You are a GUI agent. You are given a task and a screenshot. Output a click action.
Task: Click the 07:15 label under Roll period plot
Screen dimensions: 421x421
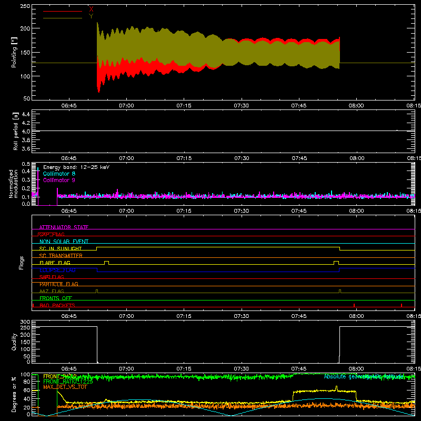(x=184, y=158)
